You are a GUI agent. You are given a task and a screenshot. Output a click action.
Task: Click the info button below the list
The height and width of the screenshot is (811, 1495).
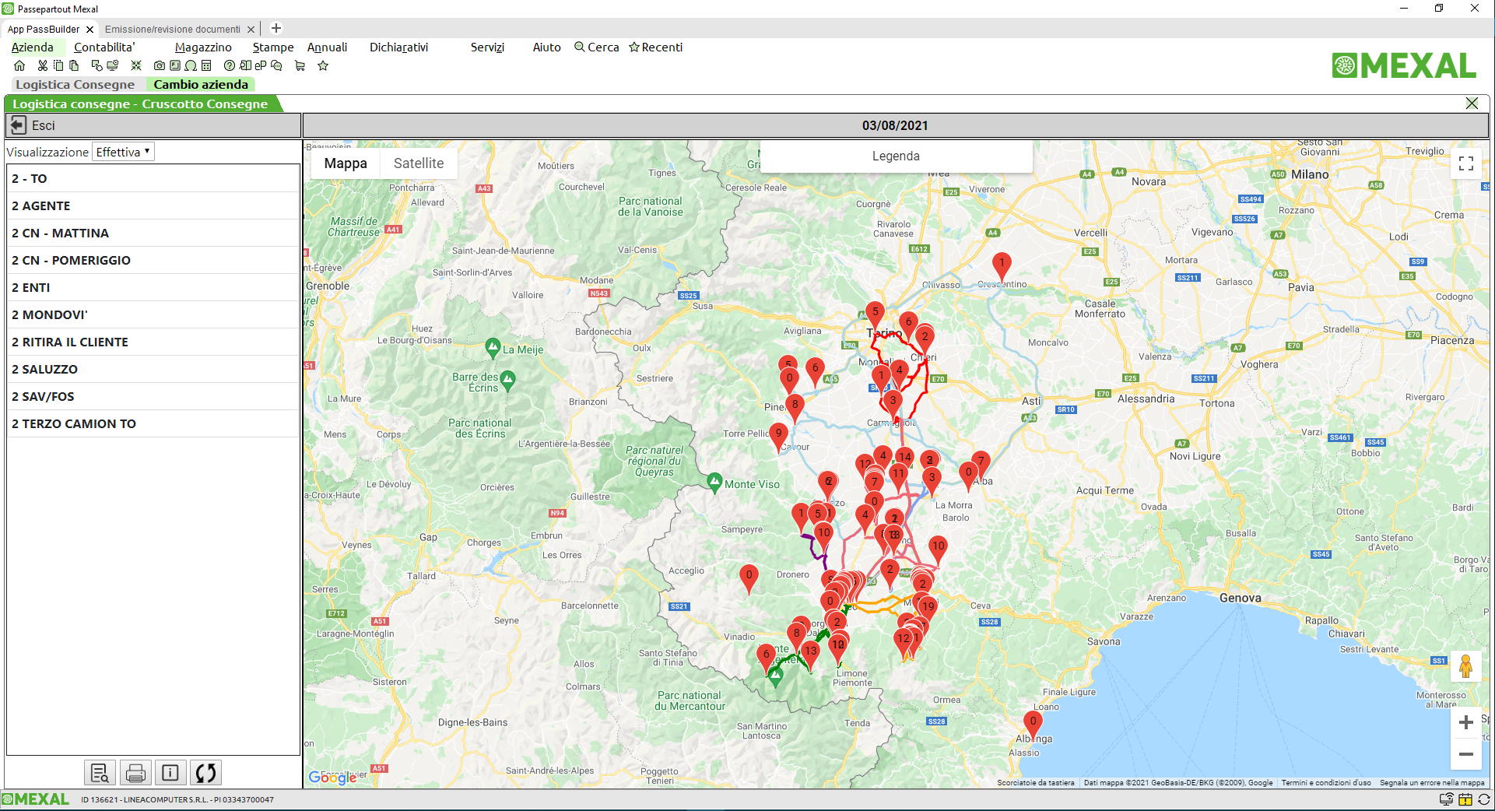170,773
